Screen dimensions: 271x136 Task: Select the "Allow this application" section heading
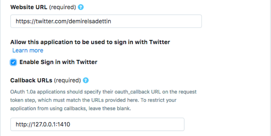click(90, 42)
